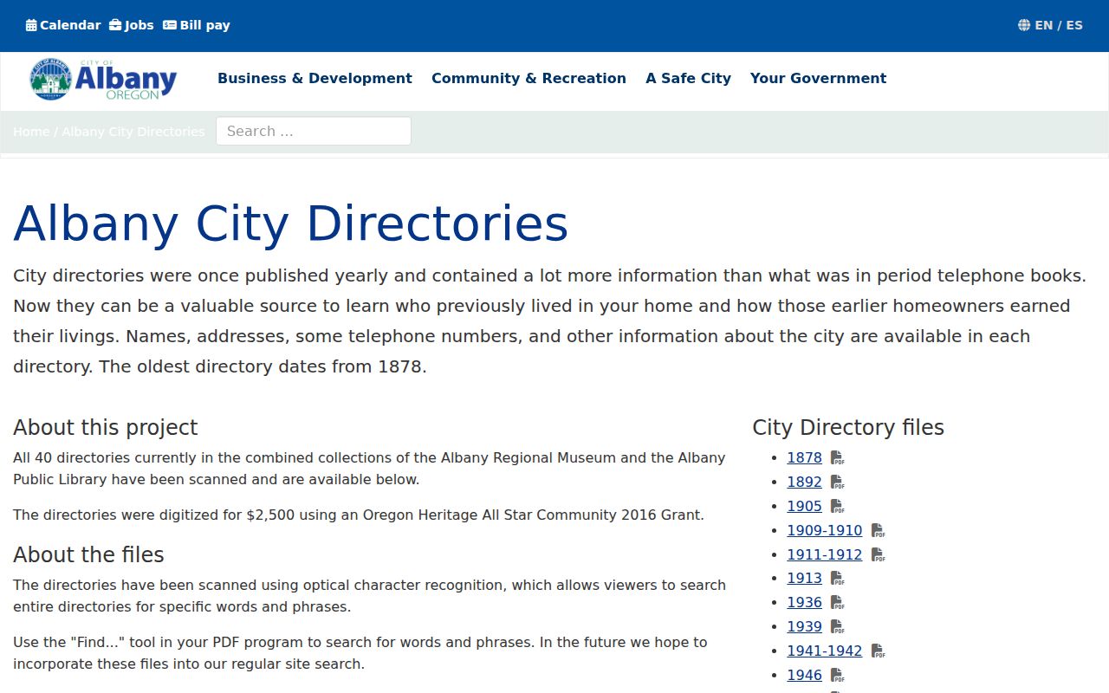The image size is (1109, 693).
Task: Click the Bill pay card icon
Action: tap(170, 25)
